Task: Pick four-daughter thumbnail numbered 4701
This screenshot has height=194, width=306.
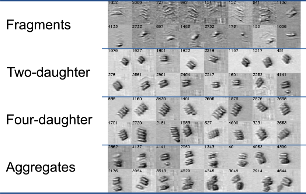Action: click(x=120, y=133)
